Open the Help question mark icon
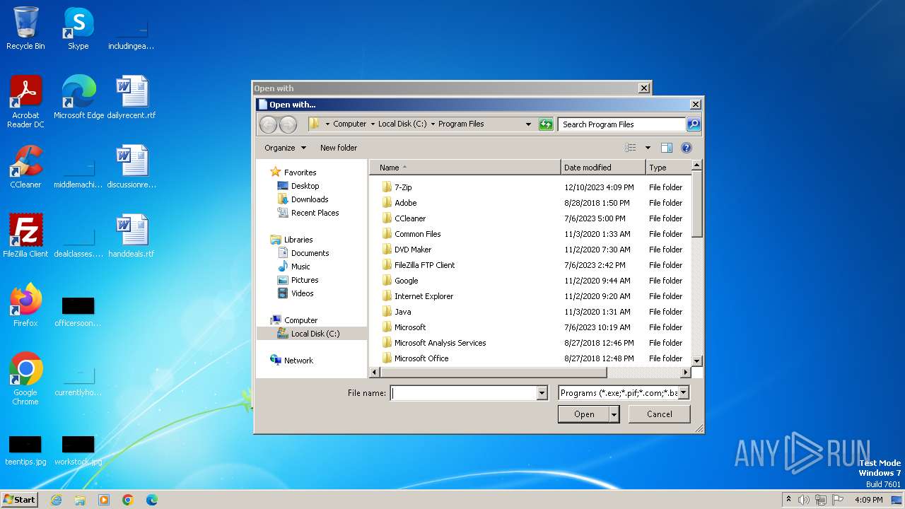The image size is (905, 509). [x=686, y=148]
